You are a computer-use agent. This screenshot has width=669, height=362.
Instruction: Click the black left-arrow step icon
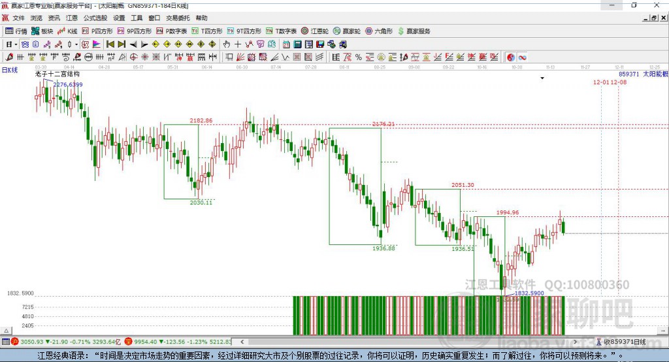(133, 44)
